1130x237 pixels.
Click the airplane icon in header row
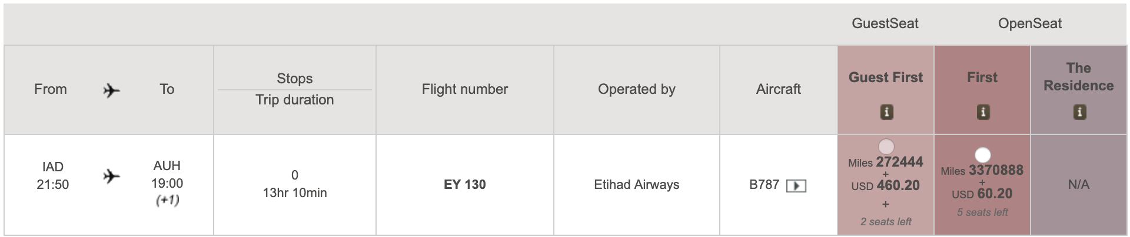(x=111, y=90)
